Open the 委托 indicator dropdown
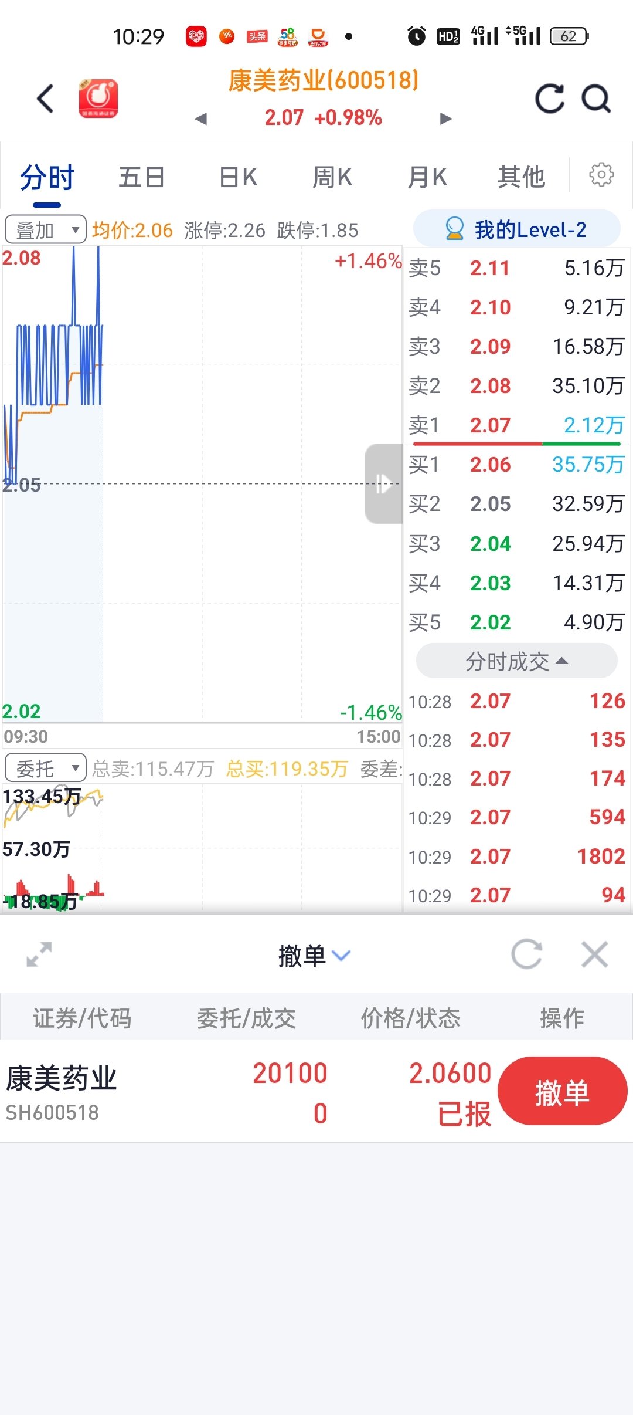Viewport: 633px width, 1415px height. point(46,767)
